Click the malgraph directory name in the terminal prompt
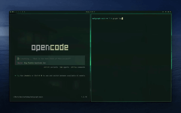Viewport: 181px width, 113px height. pos(96,18)
